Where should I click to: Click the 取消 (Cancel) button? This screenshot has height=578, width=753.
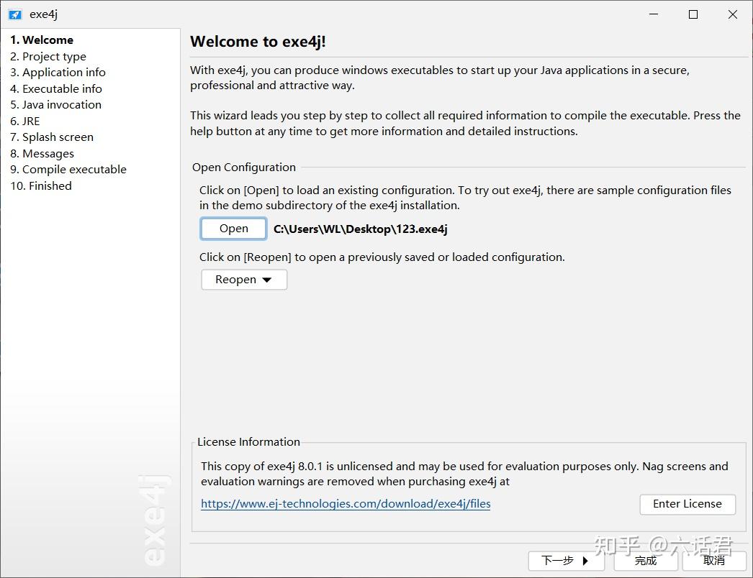pos(714,561)
